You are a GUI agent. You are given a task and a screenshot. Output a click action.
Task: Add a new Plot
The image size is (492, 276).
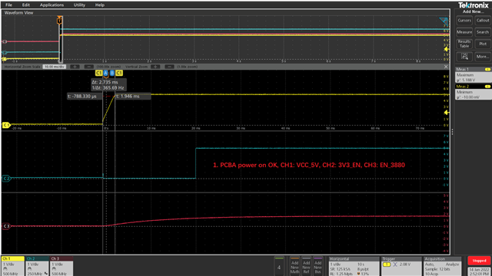click(x=483, y=44)
